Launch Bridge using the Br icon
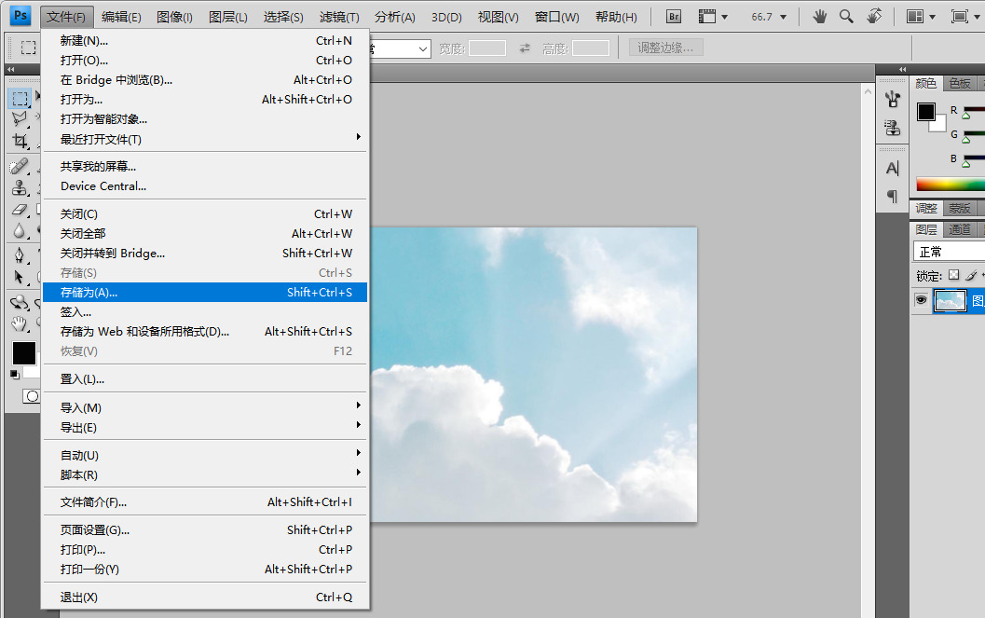The height and width of the screenshot is (618, 985). [675, 17]
